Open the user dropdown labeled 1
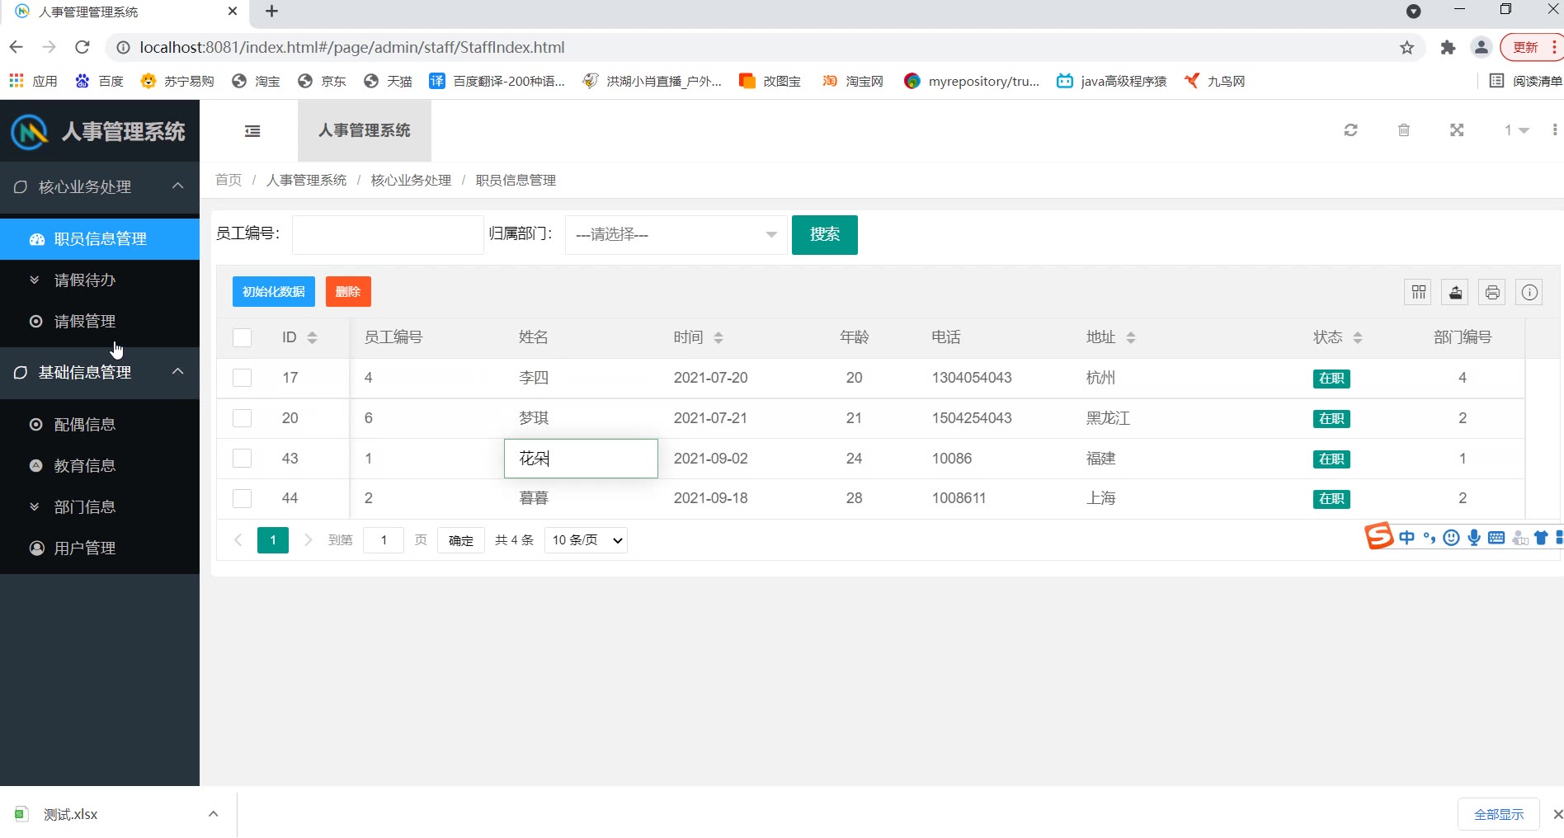The height and width of the screenshot is (838, 1564). point(1516,130)
